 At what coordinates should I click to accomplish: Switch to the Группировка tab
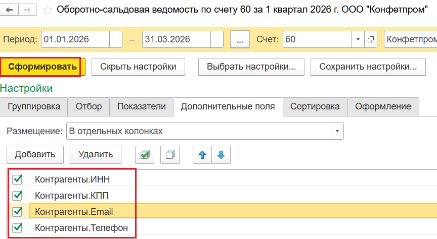point(34,106)
